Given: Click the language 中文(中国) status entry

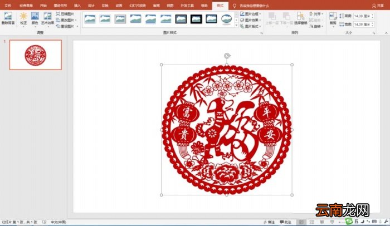Looking at the screenshot, I should 58,222.
